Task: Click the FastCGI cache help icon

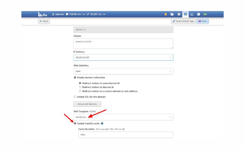Action: tap(102, 123)
